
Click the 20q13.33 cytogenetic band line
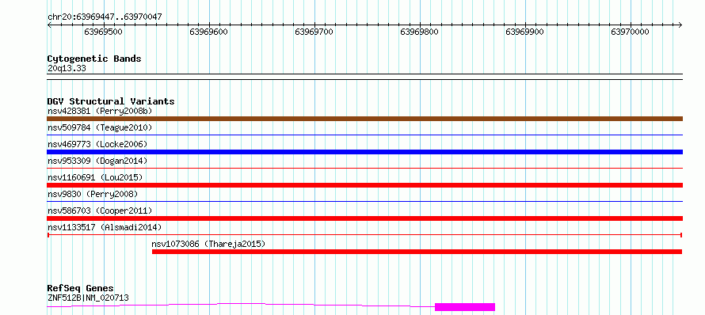pos(364,77)
